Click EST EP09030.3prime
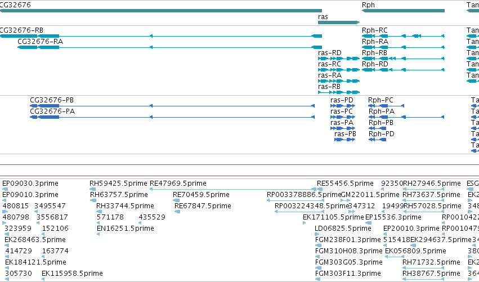Viewport: 479px width, 282px height. click(x=30, y=183)
